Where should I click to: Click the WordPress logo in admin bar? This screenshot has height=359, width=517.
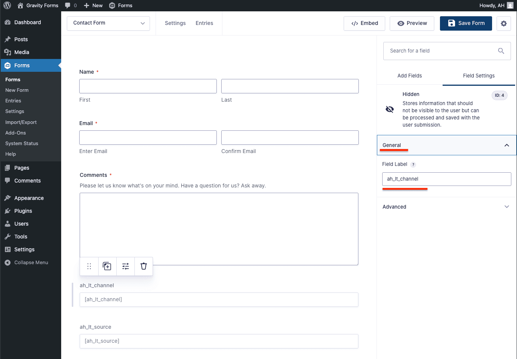coord(7,5)
